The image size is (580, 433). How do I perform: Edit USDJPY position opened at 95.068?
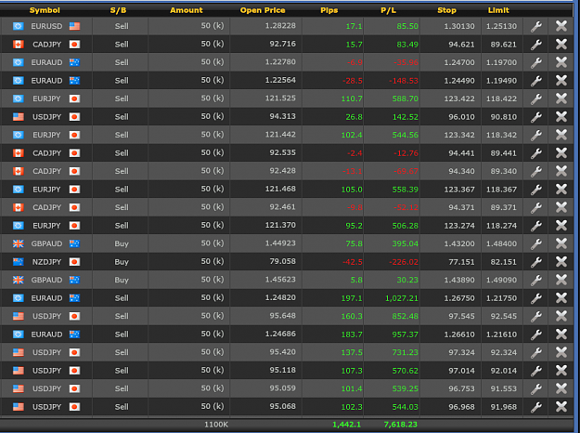click(536, 407)
